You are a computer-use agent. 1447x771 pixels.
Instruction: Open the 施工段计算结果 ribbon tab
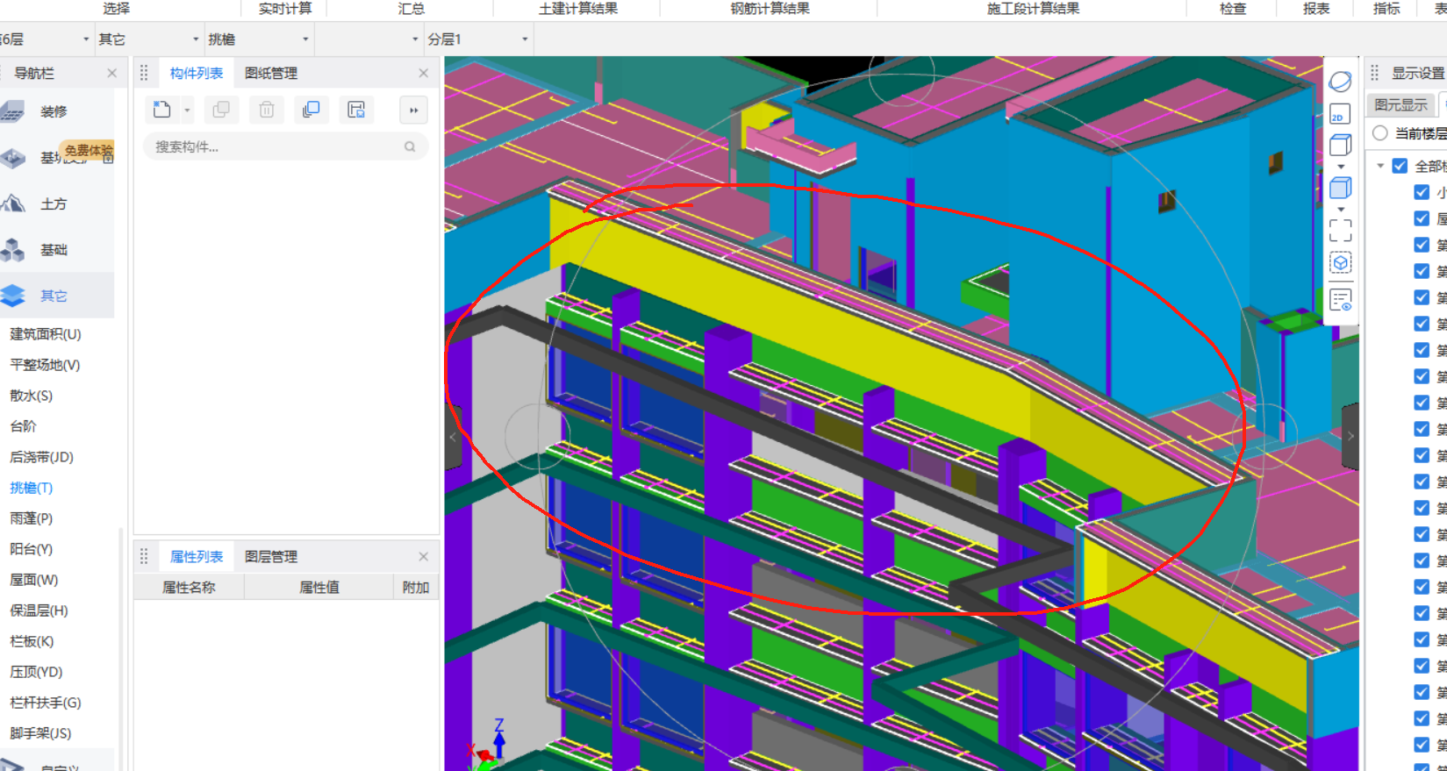coord(1034,8)
